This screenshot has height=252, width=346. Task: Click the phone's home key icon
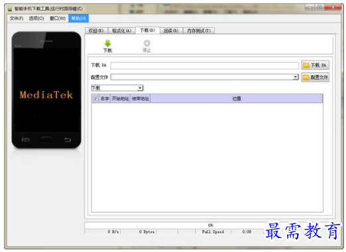46,140
